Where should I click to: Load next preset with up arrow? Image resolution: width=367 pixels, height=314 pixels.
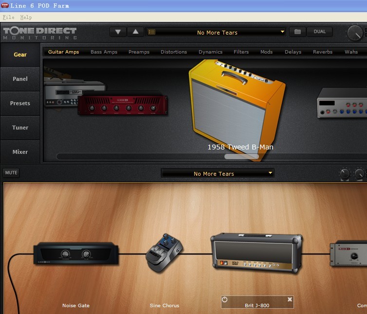click(135, 32)
